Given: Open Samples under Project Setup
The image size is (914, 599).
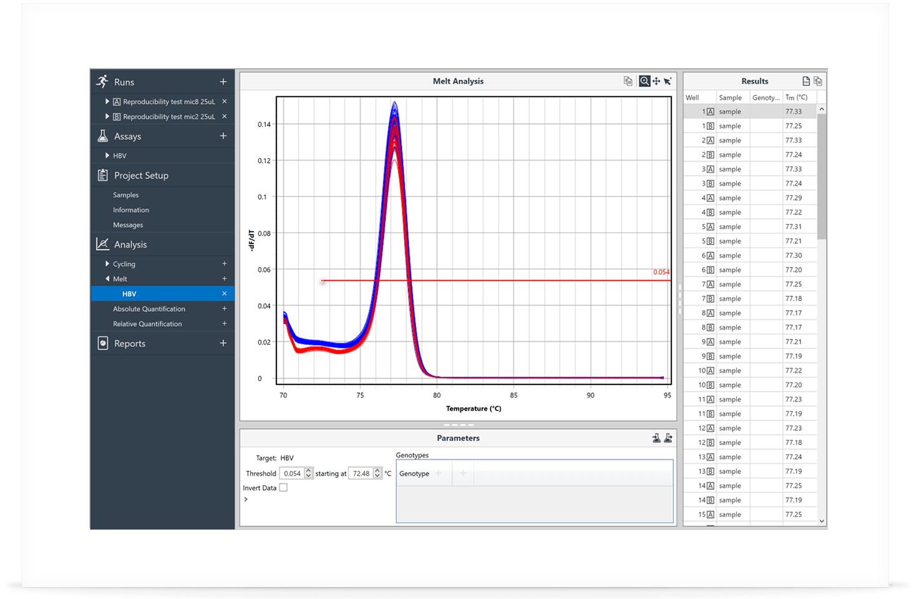Looking at the screenshot, I should (x=125, y=195).
